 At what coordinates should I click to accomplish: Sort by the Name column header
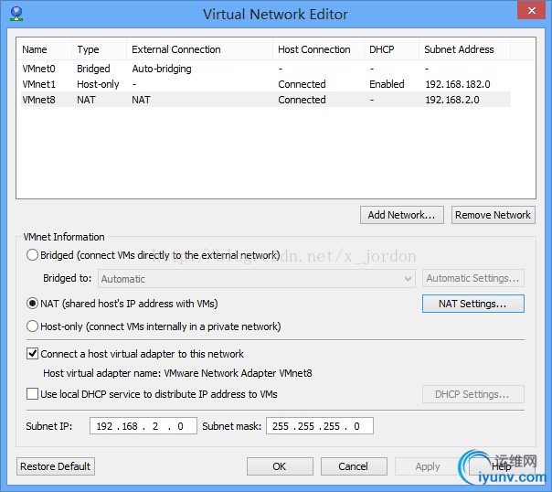pyautogui.click(x=44, y=49)
